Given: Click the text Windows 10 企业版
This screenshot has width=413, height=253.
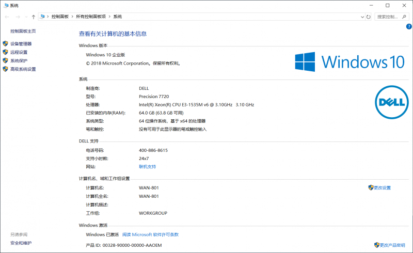Looking at the screenshot, I should pyautogui.click(x=105, y=55).
